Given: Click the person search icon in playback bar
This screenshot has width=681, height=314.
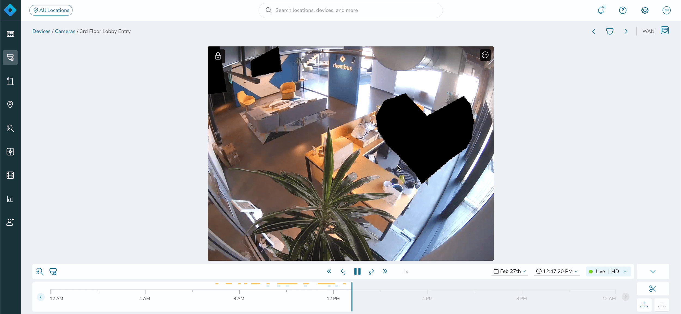Looking at the screenshot, I should 40,271.
